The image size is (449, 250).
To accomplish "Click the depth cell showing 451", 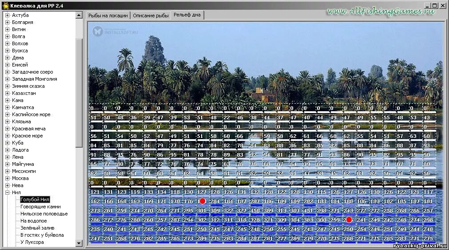I will (308, 211).
